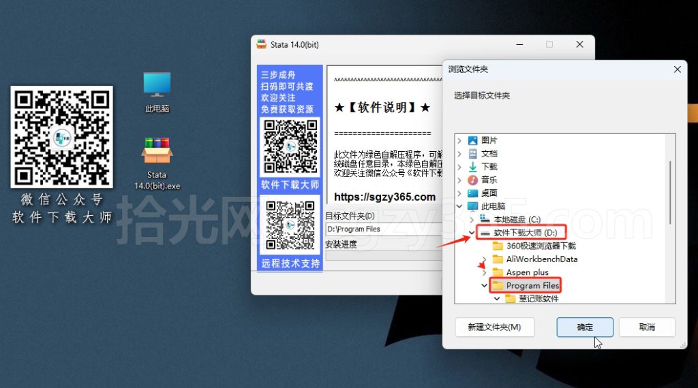Open the https://sgzy365.com link
Viewport: 698px width, 388px height.
[x=384, y=197]
